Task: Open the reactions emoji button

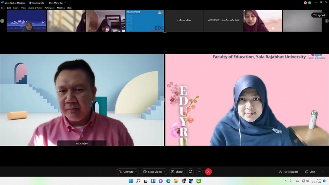Action: 190,171
